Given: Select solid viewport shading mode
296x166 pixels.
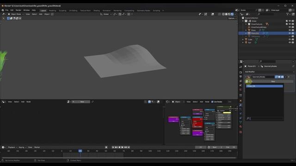Looking at the screenshot, I should (x=226, y=14).
